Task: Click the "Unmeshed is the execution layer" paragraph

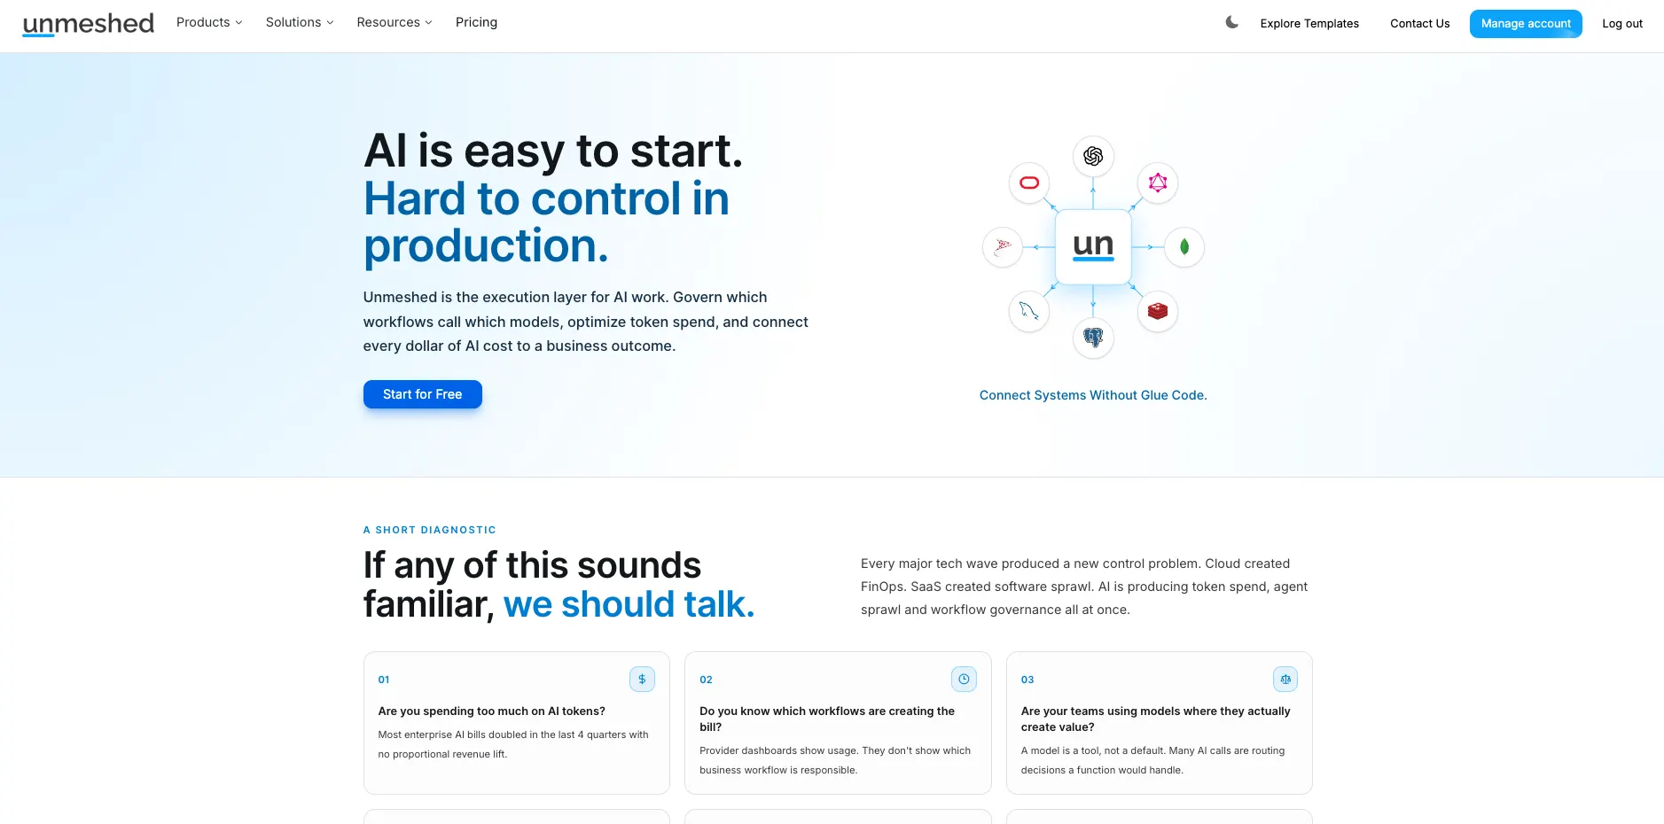Action: point(586,322)
